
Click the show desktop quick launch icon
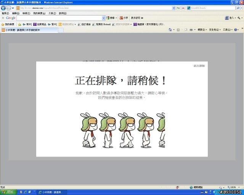coord(30,192)
